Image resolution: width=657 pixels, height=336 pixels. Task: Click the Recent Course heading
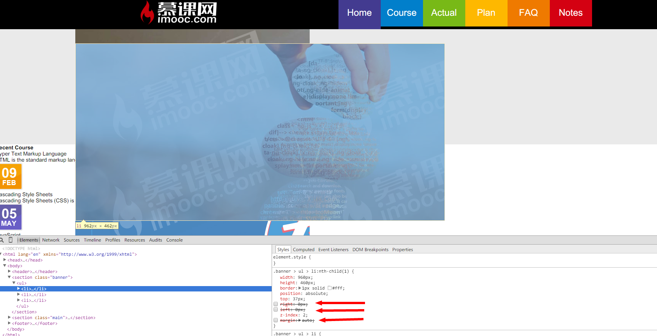17,147
